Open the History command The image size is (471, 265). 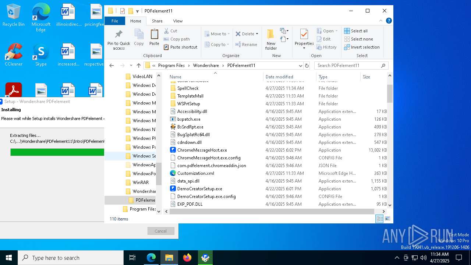[x=326, y=47]
